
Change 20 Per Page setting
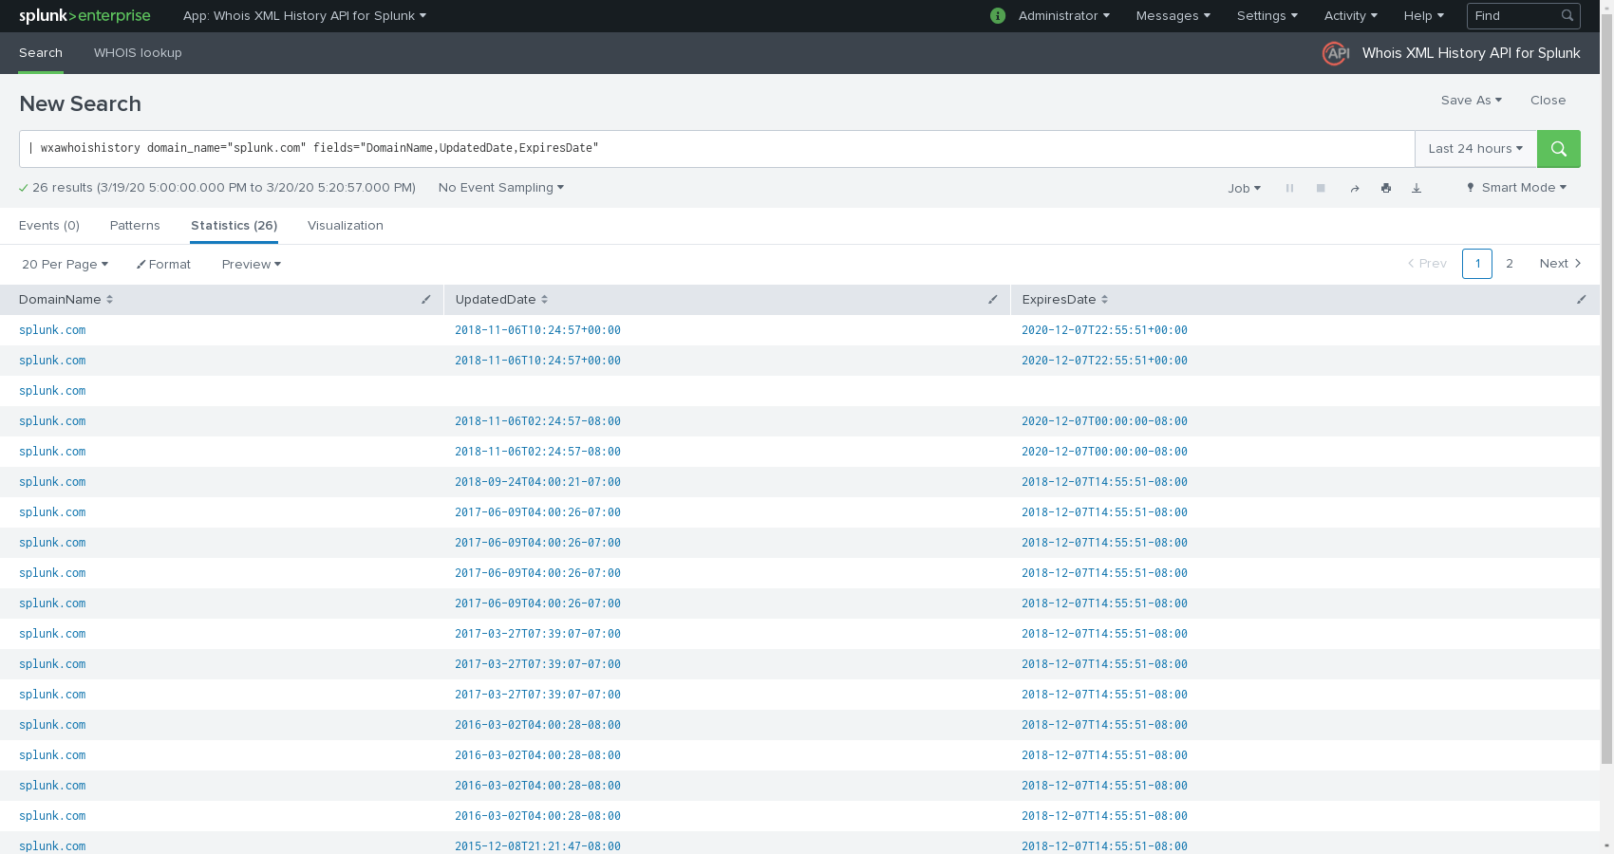[65, 265]
